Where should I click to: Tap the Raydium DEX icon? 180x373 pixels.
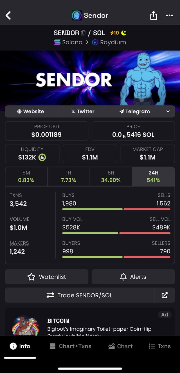pos(95,42)
